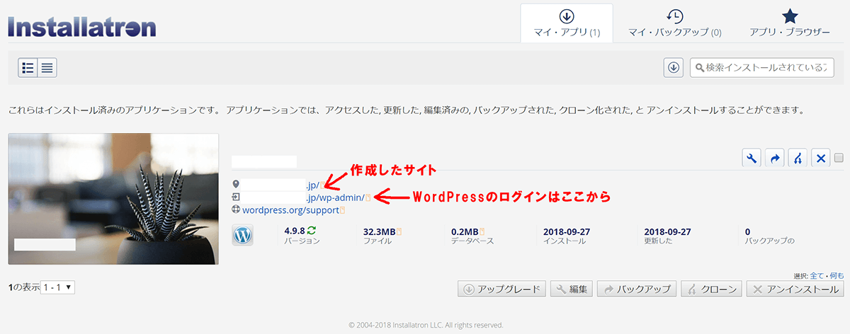Viewport: 850px width, 334px height.
Task: Click the wrench edit icon for WordPress install
Action: (752, 159)
